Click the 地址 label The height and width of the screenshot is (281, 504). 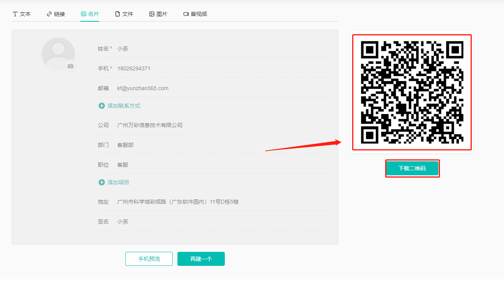103,202
